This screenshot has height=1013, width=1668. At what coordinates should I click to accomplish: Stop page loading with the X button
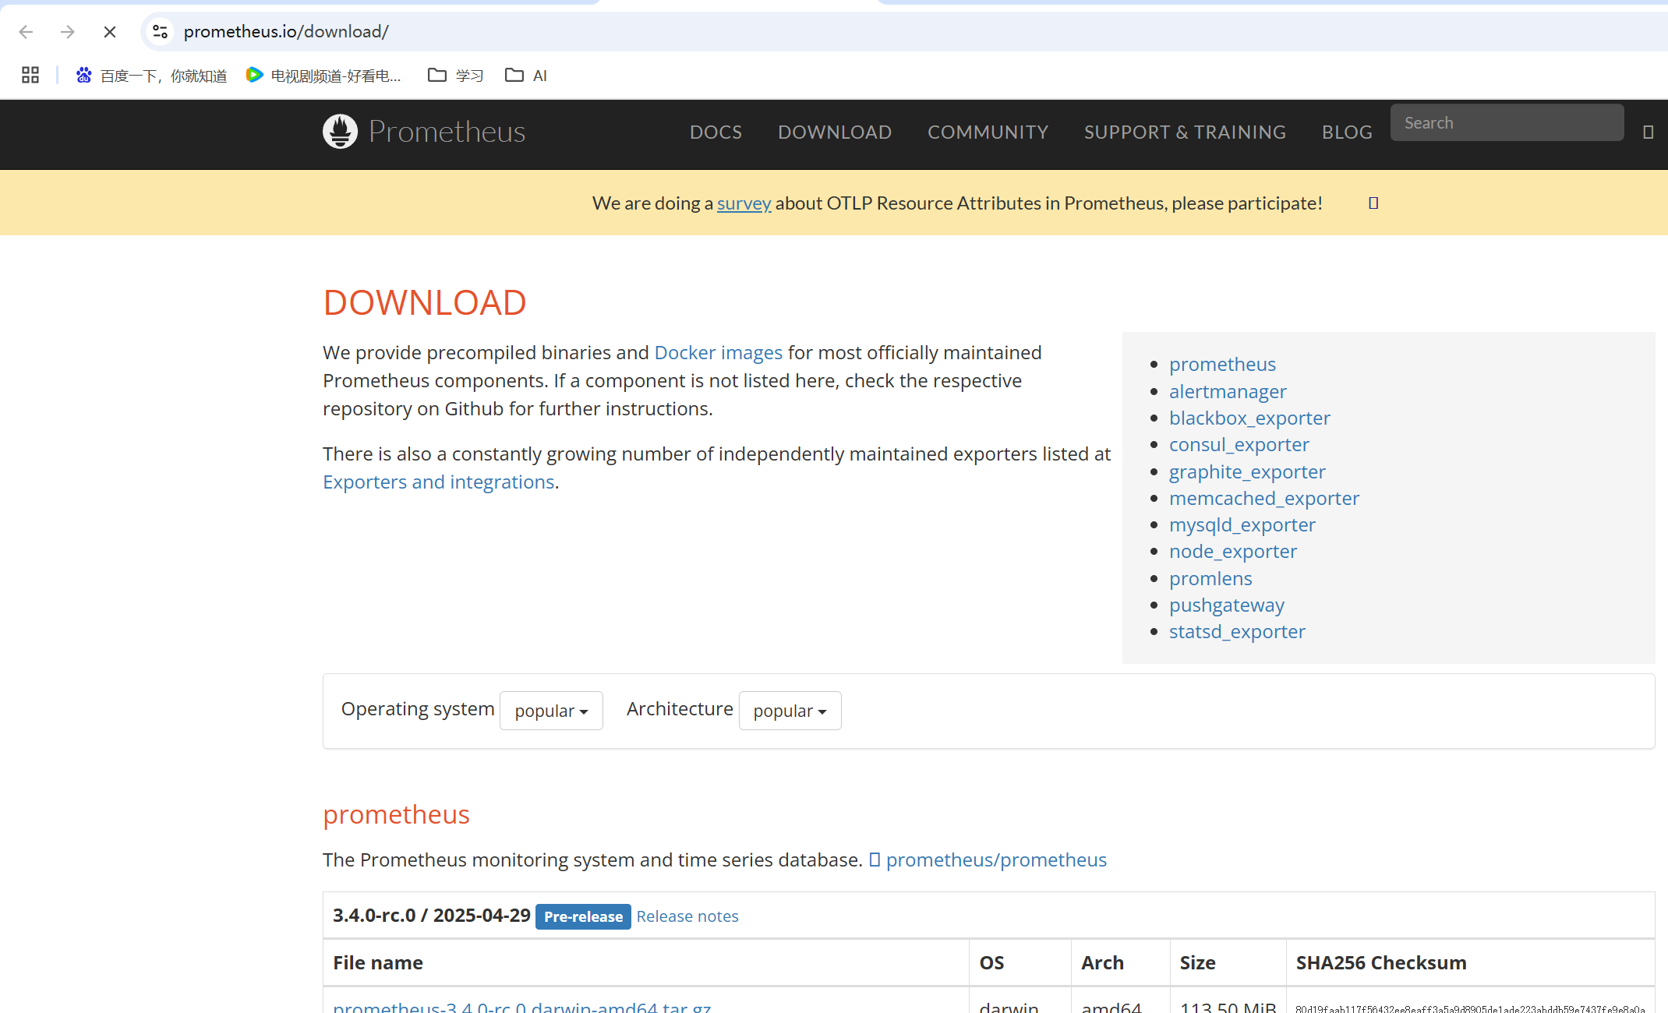point(110,32)
